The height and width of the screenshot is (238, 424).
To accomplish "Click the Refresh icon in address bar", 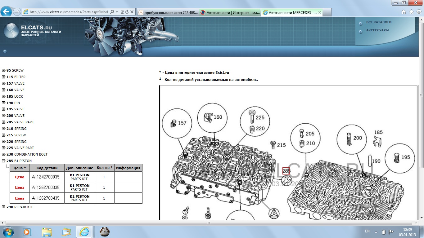I will (x=127, y=12).
